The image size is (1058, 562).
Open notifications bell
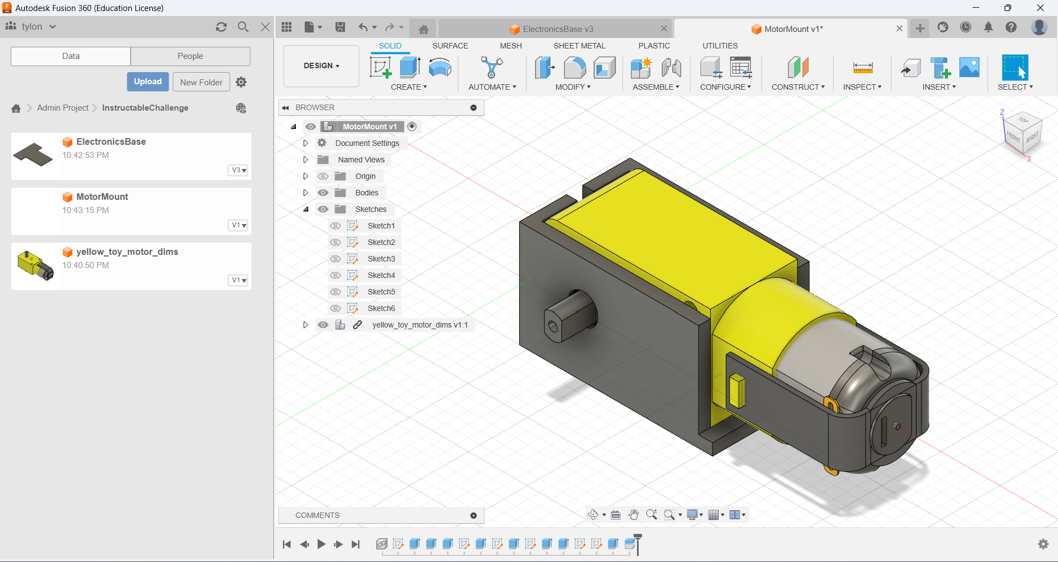coord(988,27)
